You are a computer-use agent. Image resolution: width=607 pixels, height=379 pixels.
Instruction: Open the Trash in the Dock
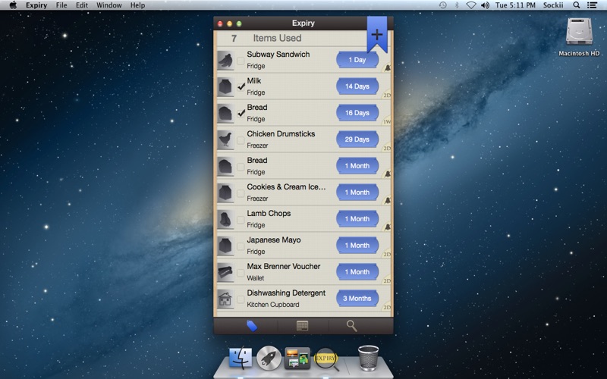pos(368,358)
